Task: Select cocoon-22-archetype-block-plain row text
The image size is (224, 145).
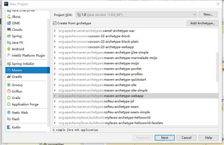Action: (x=98, y=42)
